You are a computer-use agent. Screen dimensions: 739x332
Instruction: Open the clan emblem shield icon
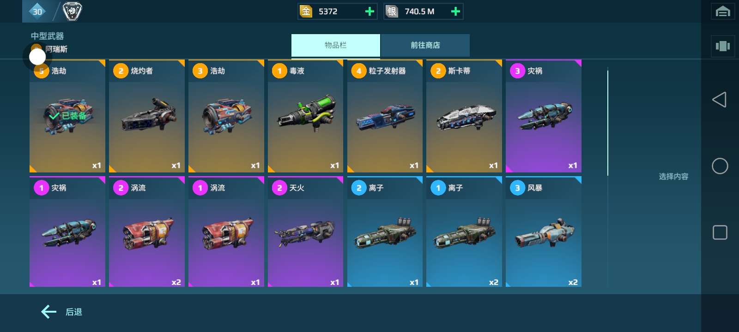(72, 11)
